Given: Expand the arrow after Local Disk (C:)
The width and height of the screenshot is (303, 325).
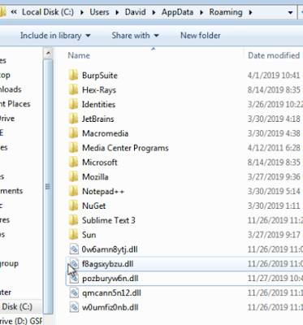Looking at the screenshot, I should tap(82, 12).
